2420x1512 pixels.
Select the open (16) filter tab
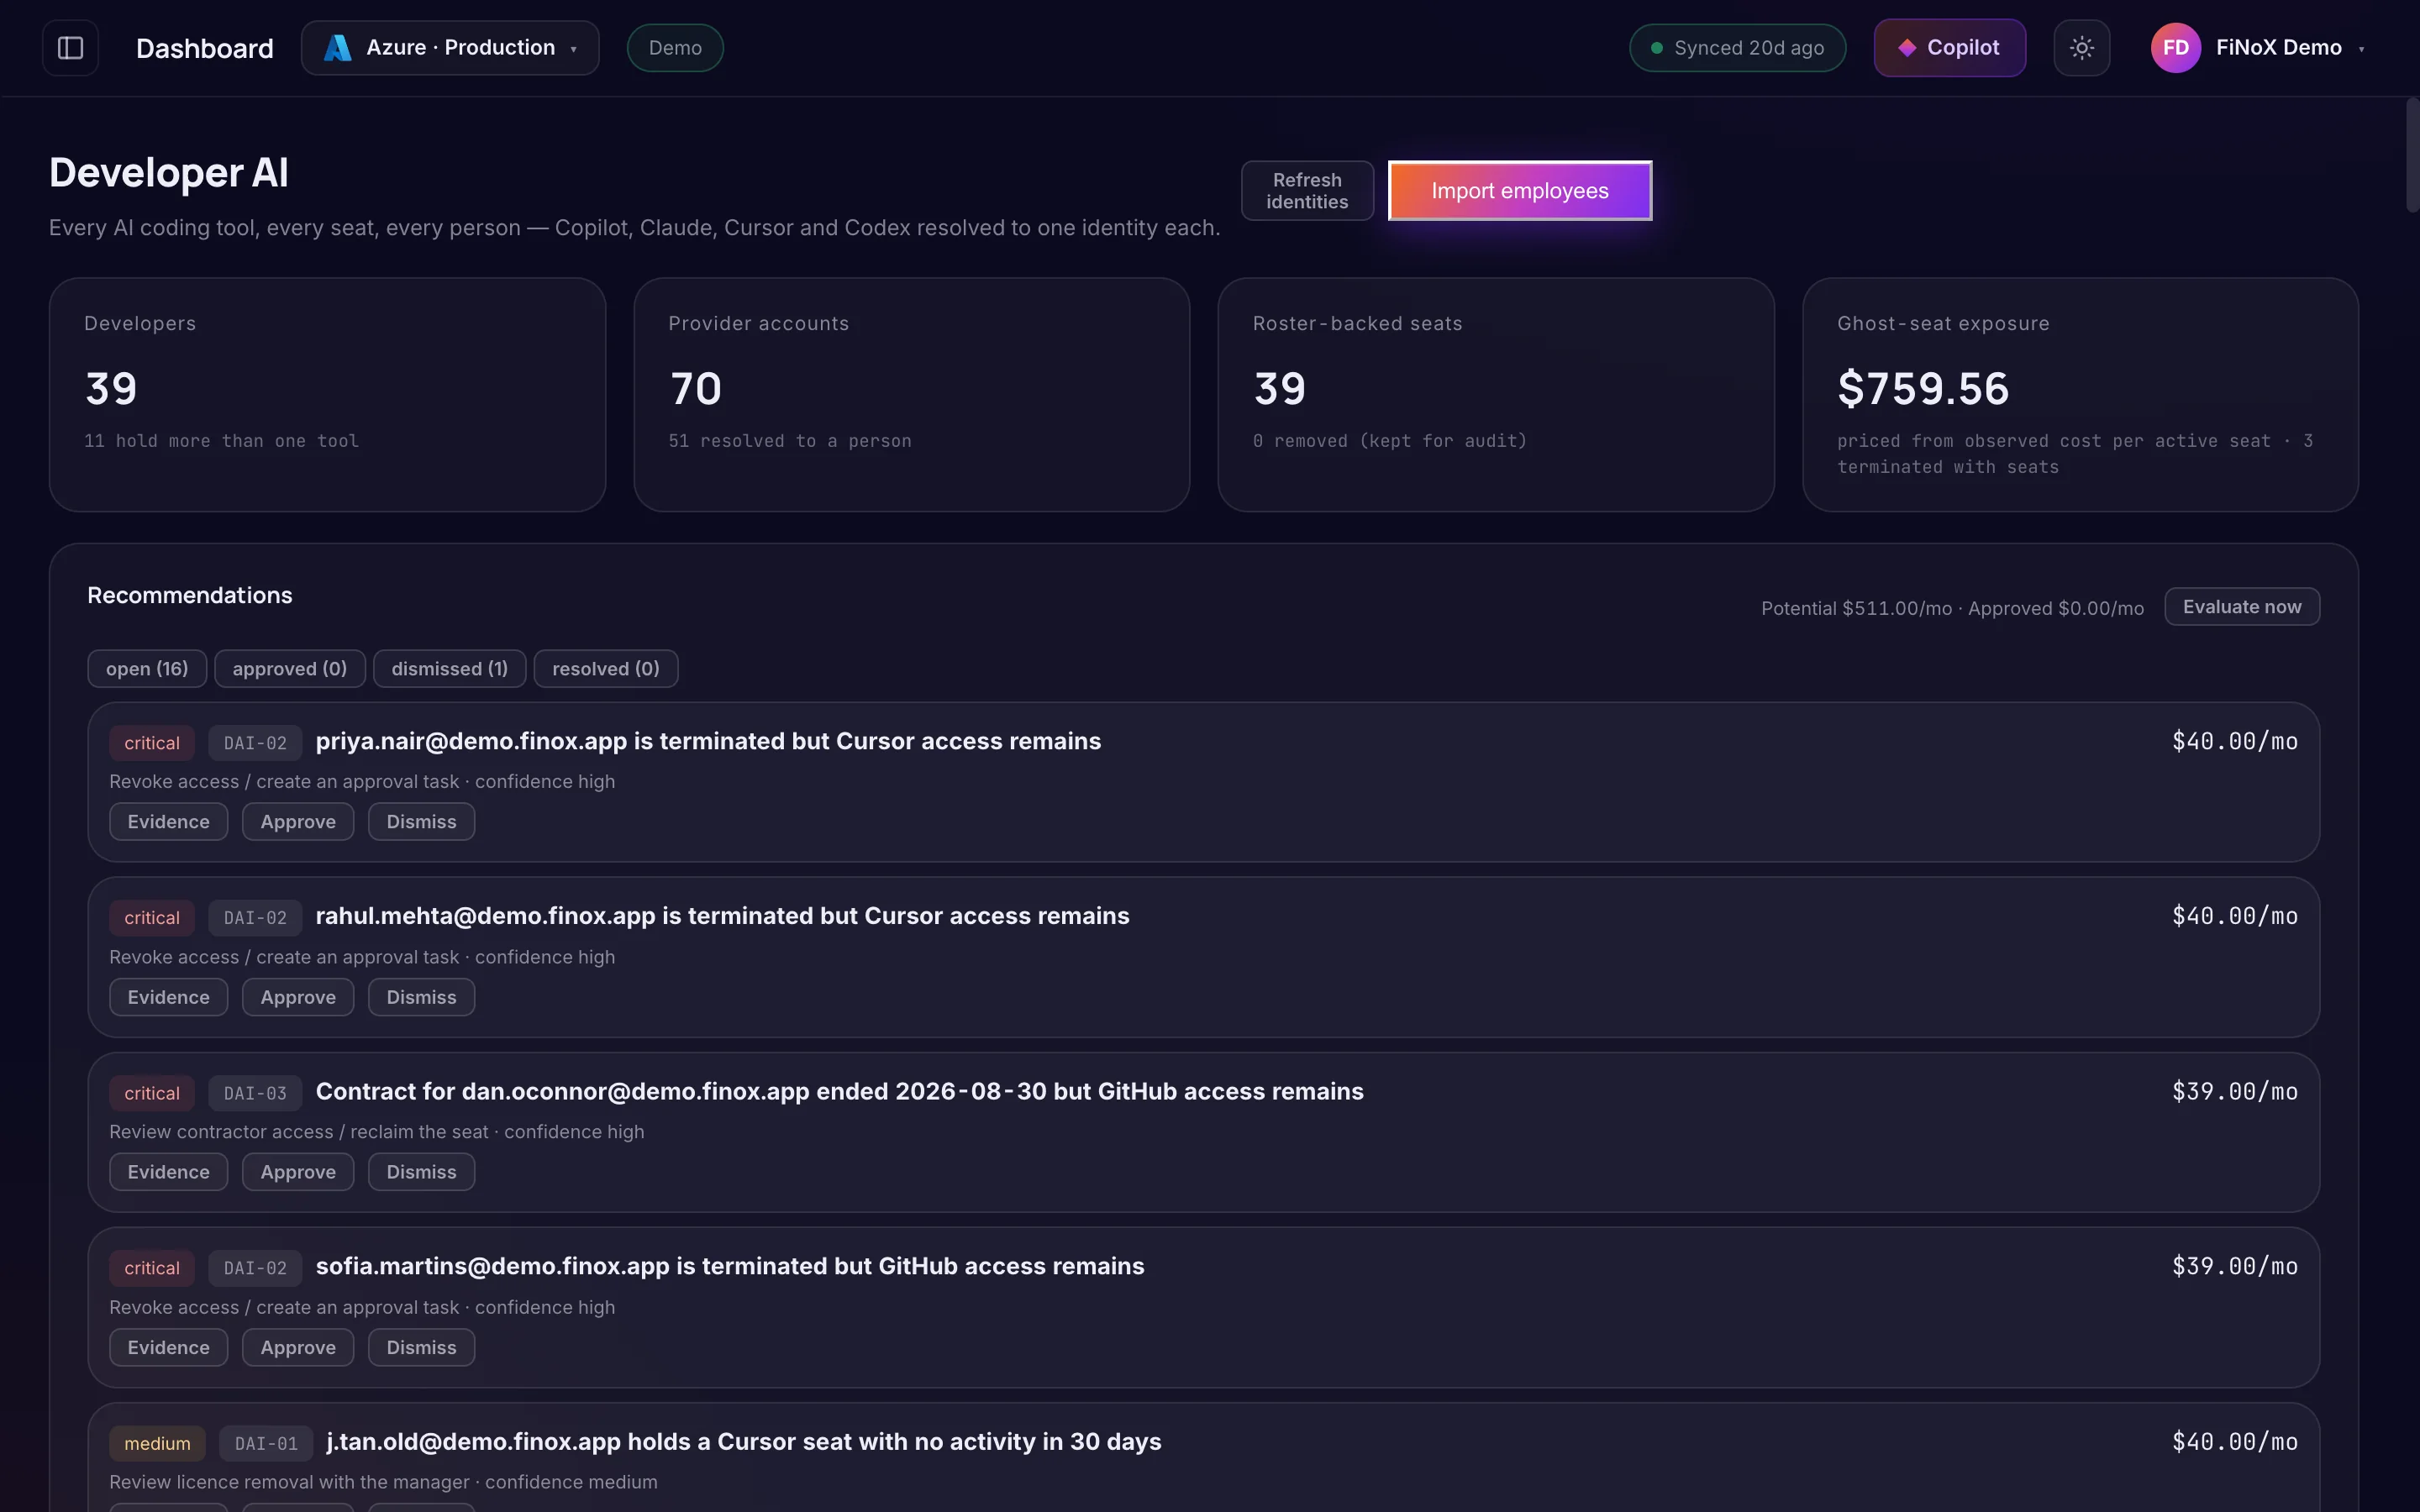tap(147, 669)
